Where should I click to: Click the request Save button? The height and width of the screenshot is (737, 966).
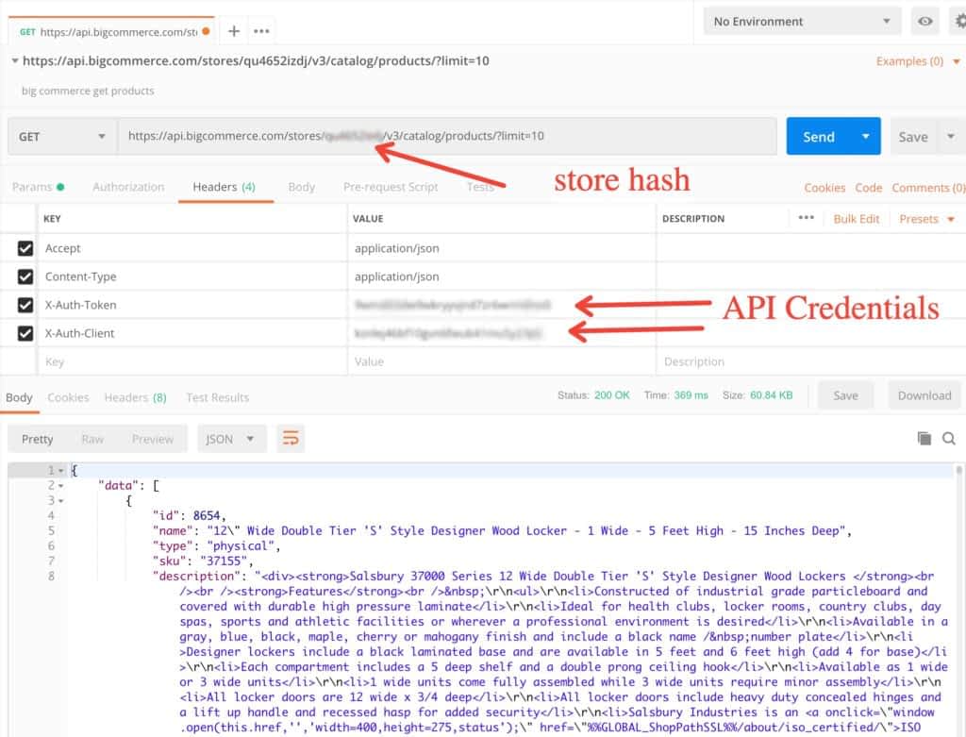pos(913,136)
